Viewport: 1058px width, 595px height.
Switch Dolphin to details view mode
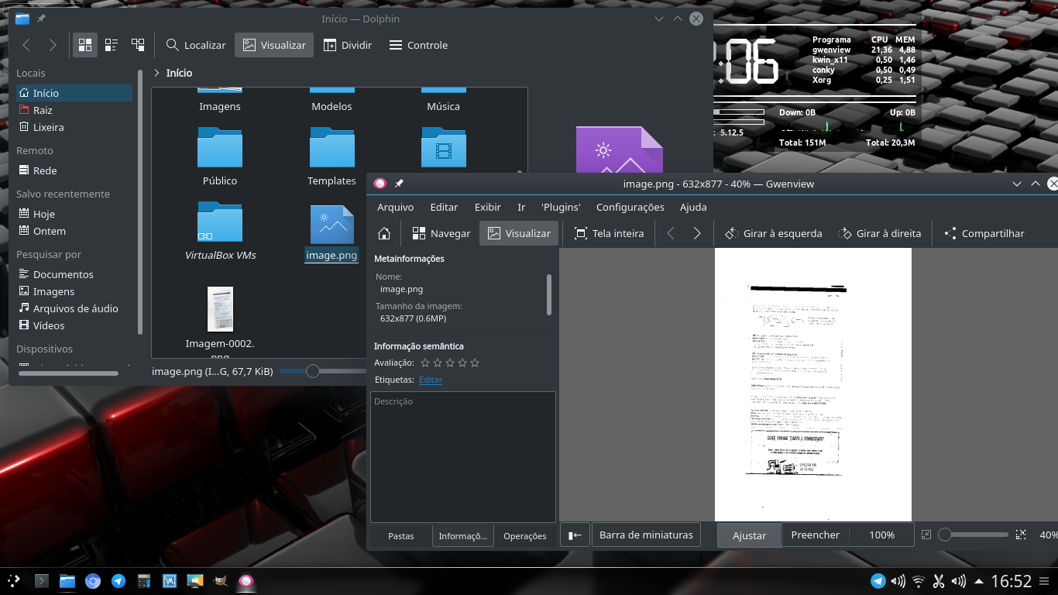111,45
